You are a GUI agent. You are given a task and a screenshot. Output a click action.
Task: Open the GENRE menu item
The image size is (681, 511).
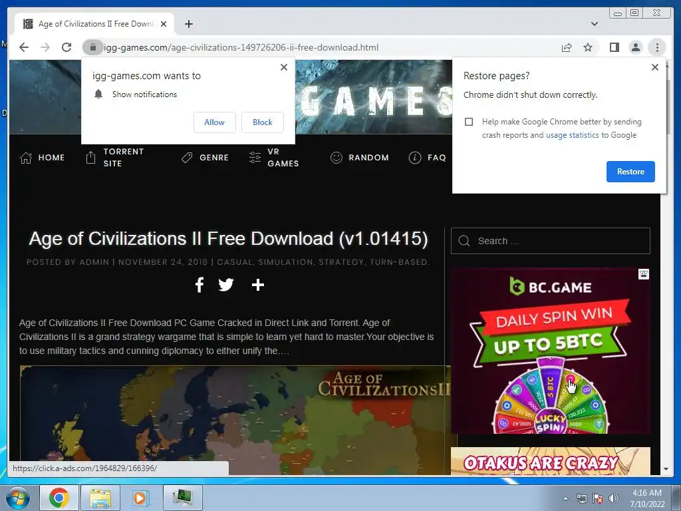(205, 157)
